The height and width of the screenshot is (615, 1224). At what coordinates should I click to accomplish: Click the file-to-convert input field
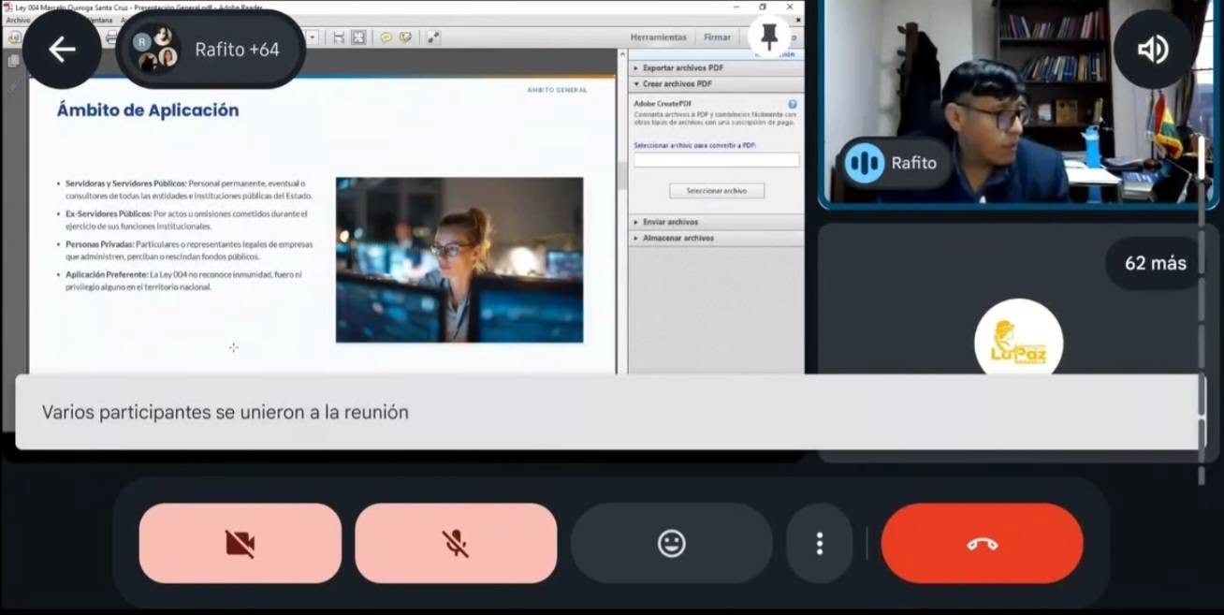click(x=717, y=160)
